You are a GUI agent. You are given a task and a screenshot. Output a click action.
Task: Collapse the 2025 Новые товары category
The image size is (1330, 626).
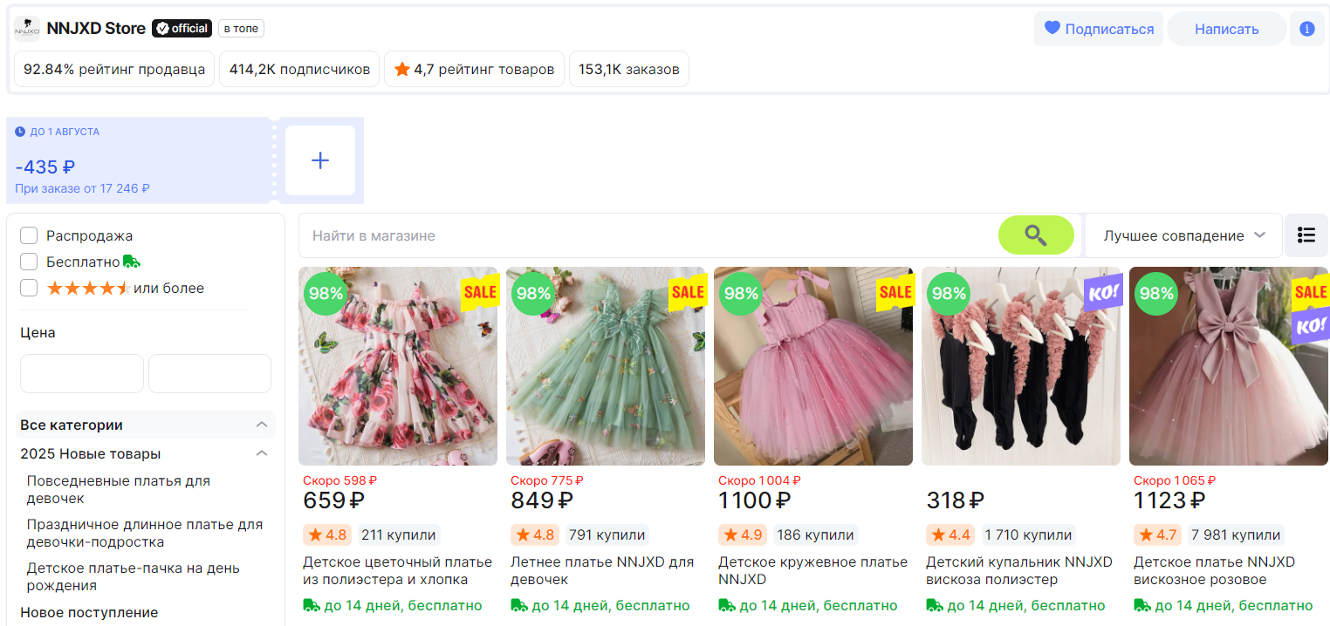pos(262,453)
